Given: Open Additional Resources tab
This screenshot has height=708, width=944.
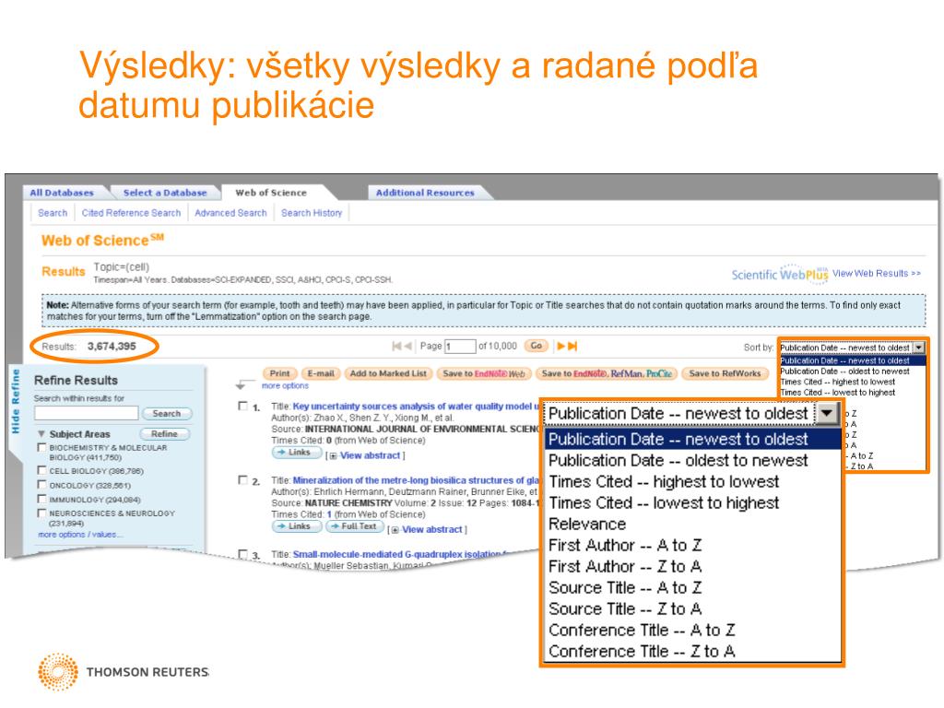Looking at the screenshot, I should (x=425, y=193).
